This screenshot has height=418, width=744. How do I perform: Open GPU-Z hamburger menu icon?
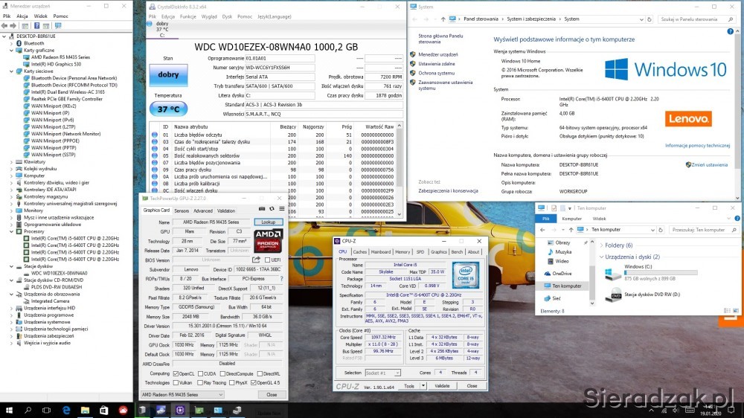282,209
